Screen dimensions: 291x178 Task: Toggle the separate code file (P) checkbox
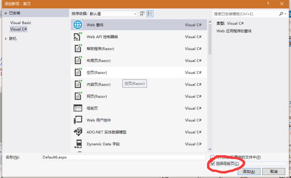[x=213, y=157]
